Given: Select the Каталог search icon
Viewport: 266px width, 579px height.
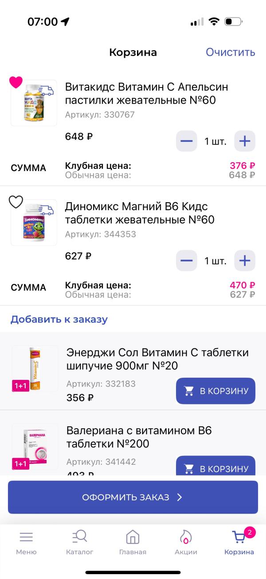Looking at the screenshot, I should tap(80, 537).
